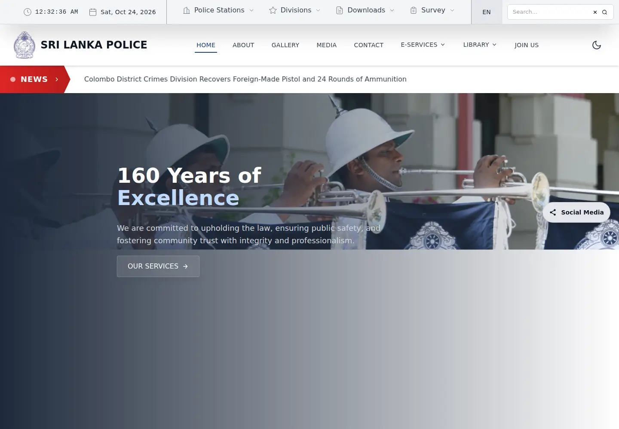The width and height of the screenshot is (619, 429).
Task: Expand the Library menu
Action: pyautogui.click(x=480, y=45)
